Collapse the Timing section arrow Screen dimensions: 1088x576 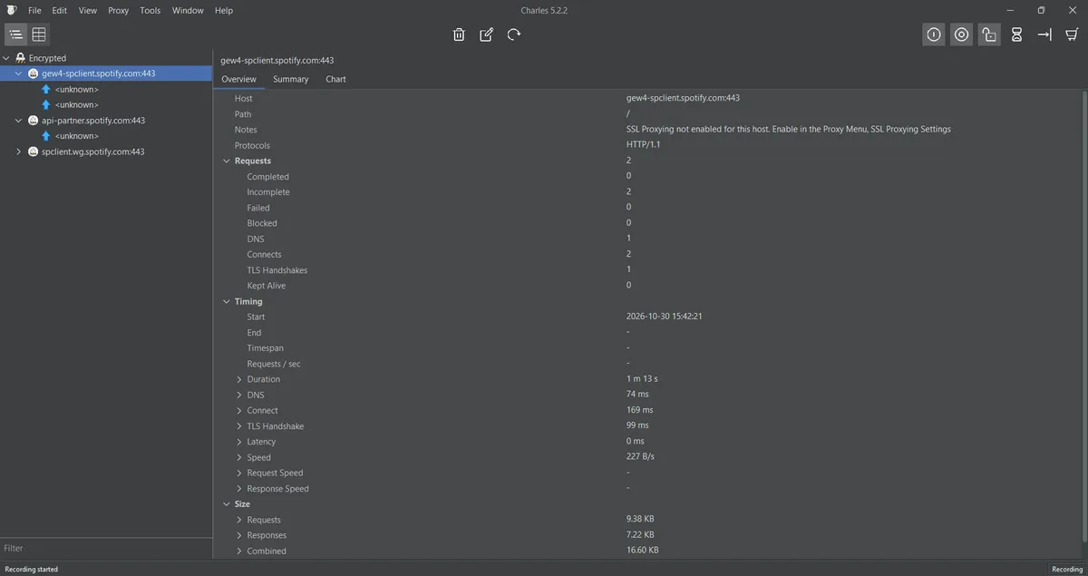(227, 301)
